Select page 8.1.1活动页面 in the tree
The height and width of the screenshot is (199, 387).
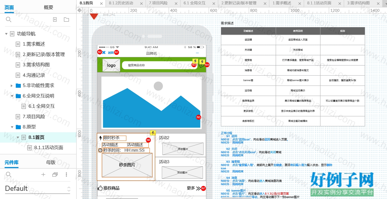point(49,148)
